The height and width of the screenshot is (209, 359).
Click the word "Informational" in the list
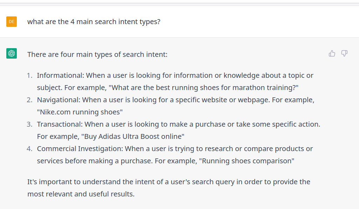click(60, 75)
